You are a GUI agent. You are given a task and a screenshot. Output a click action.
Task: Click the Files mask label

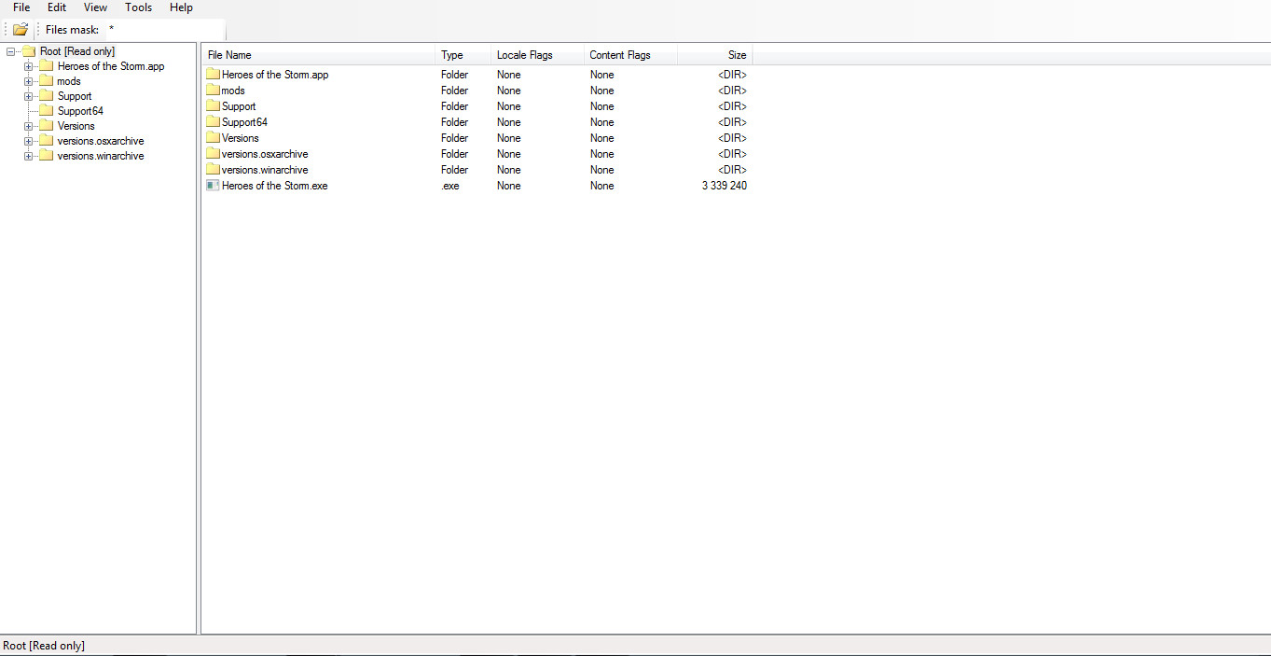click(x=72, y=30)
